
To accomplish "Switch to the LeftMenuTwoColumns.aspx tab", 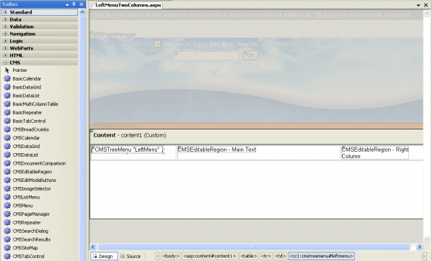I will tap(128, 5).
